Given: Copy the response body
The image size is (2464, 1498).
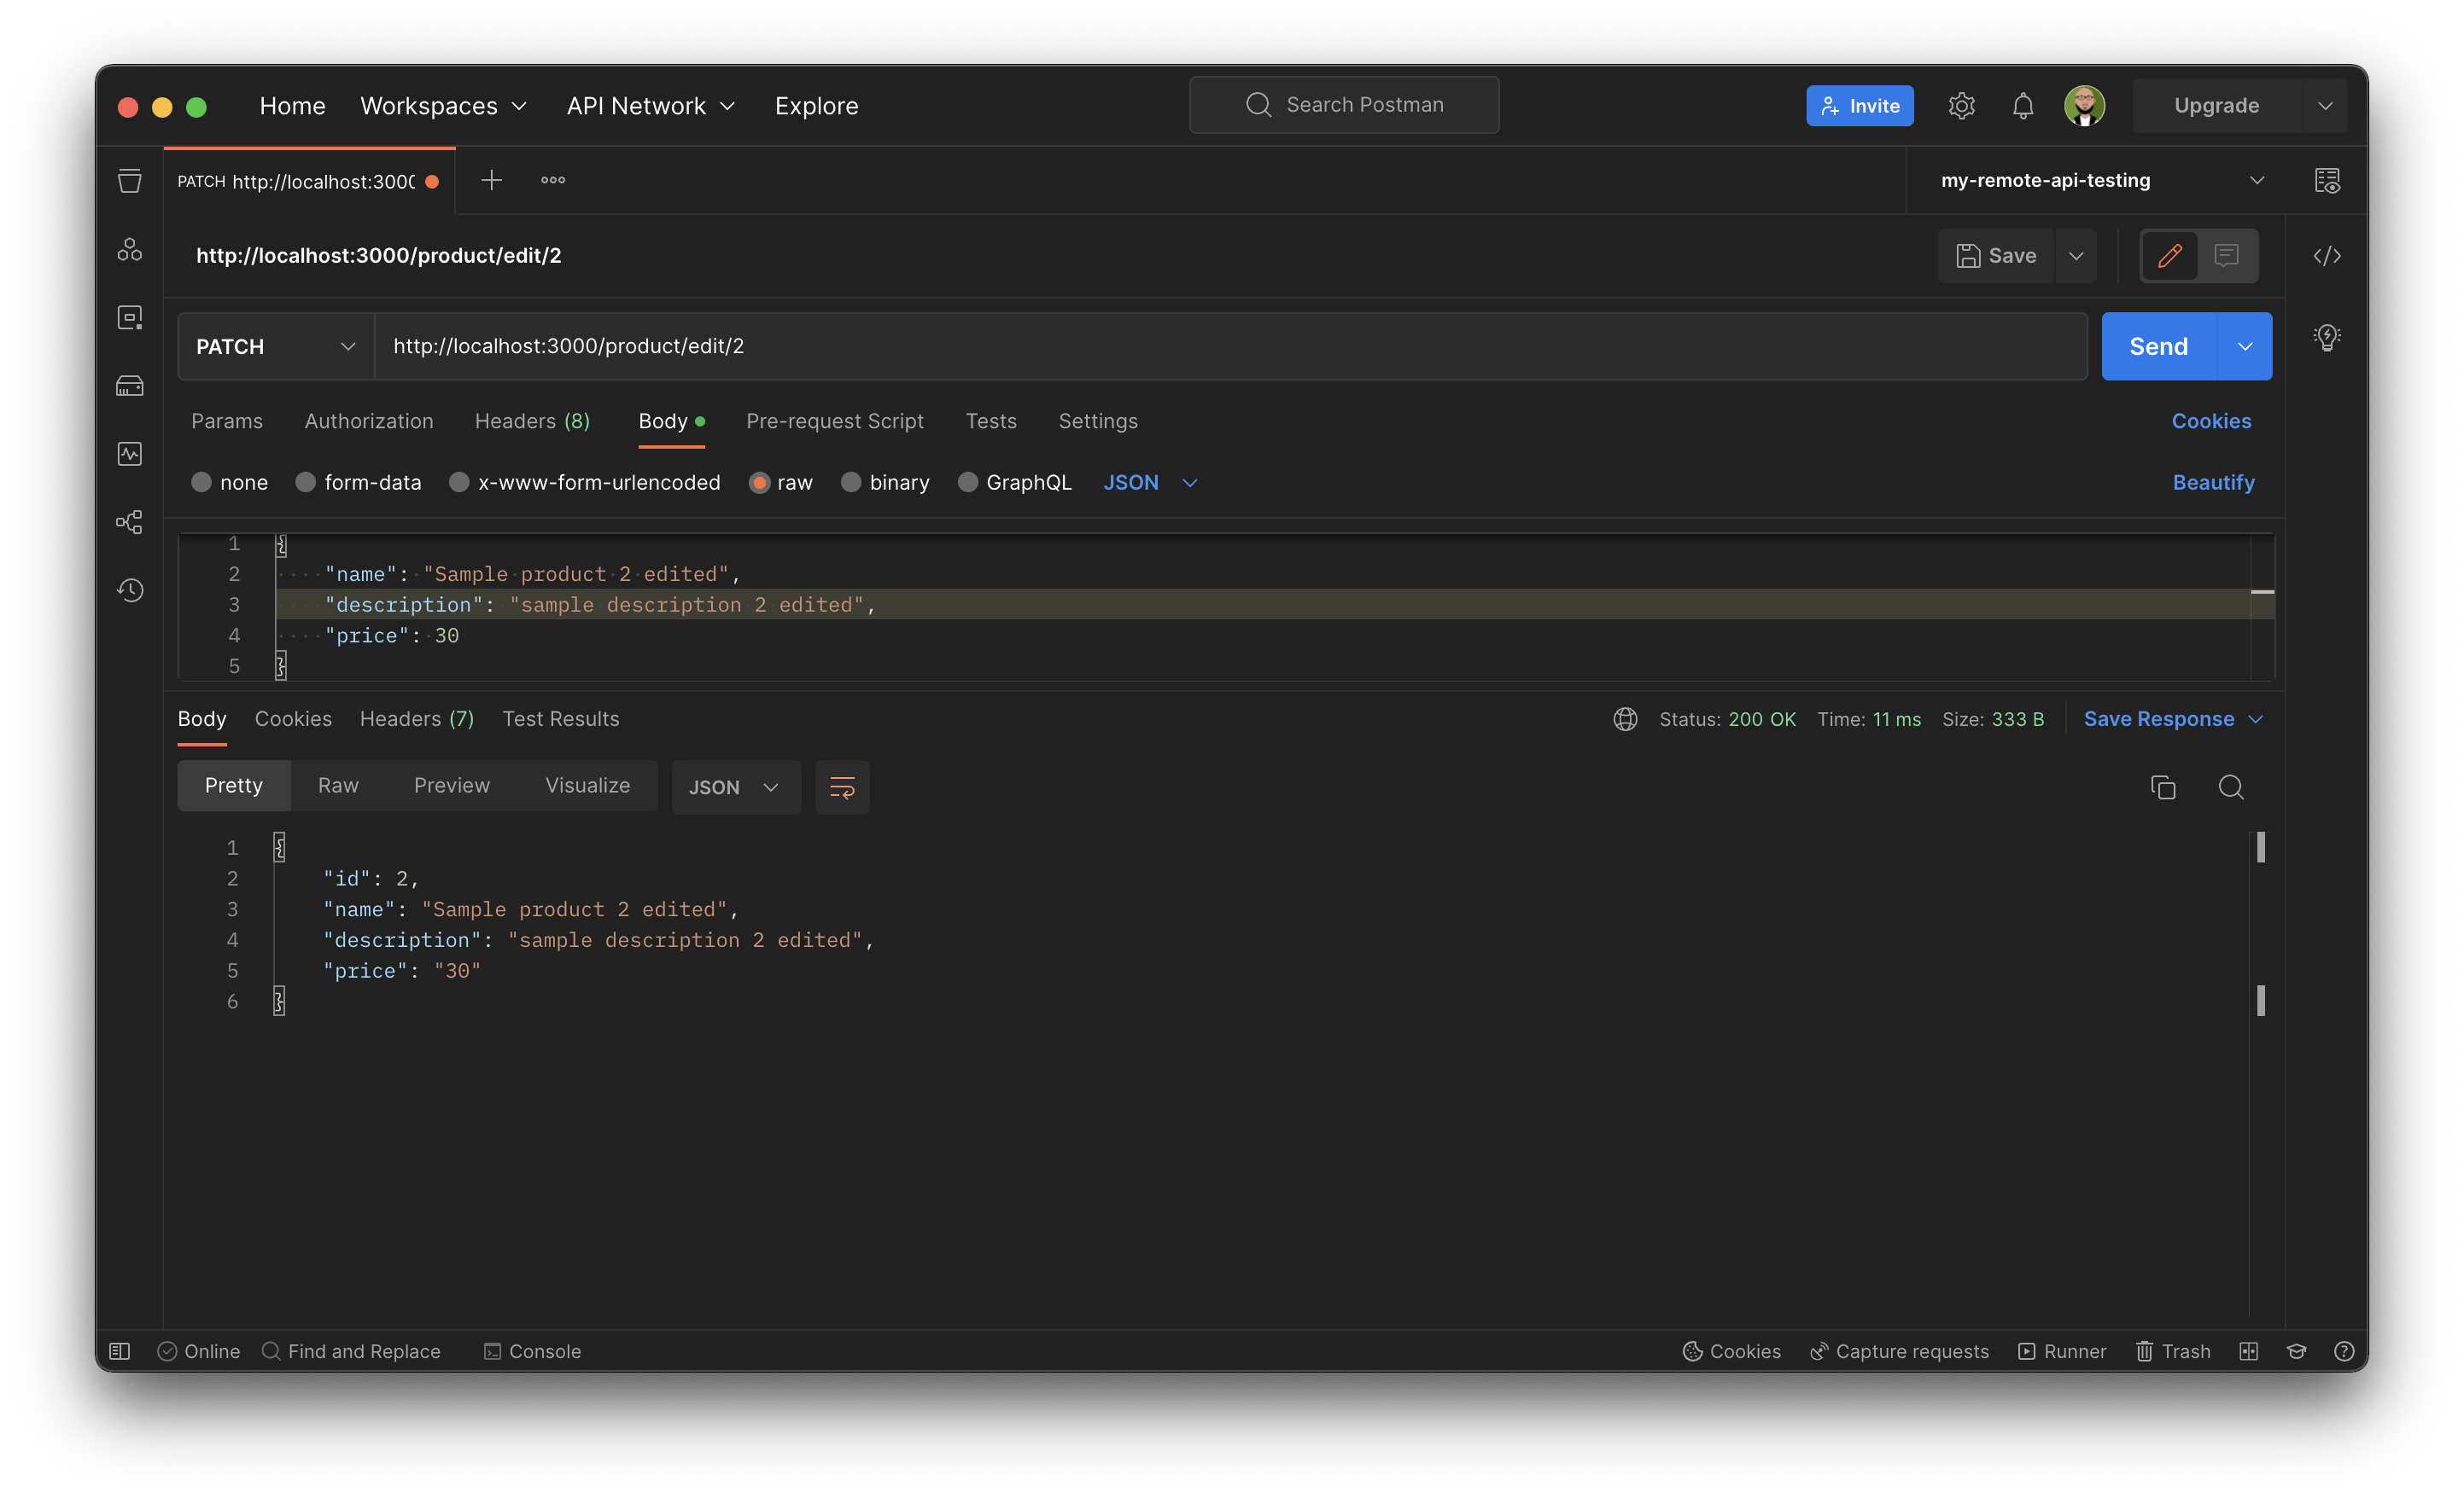Looking at the screenshot, I should (x=2163, y=787).
